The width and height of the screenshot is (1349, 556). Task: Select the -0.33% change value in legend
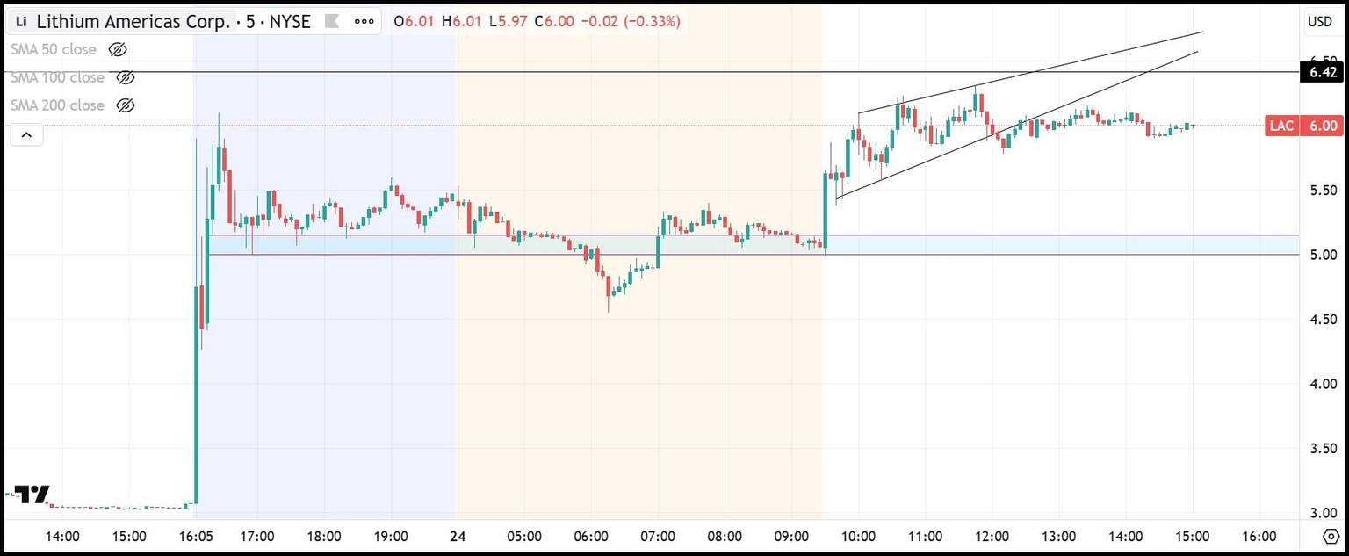(x=653, y=21)
